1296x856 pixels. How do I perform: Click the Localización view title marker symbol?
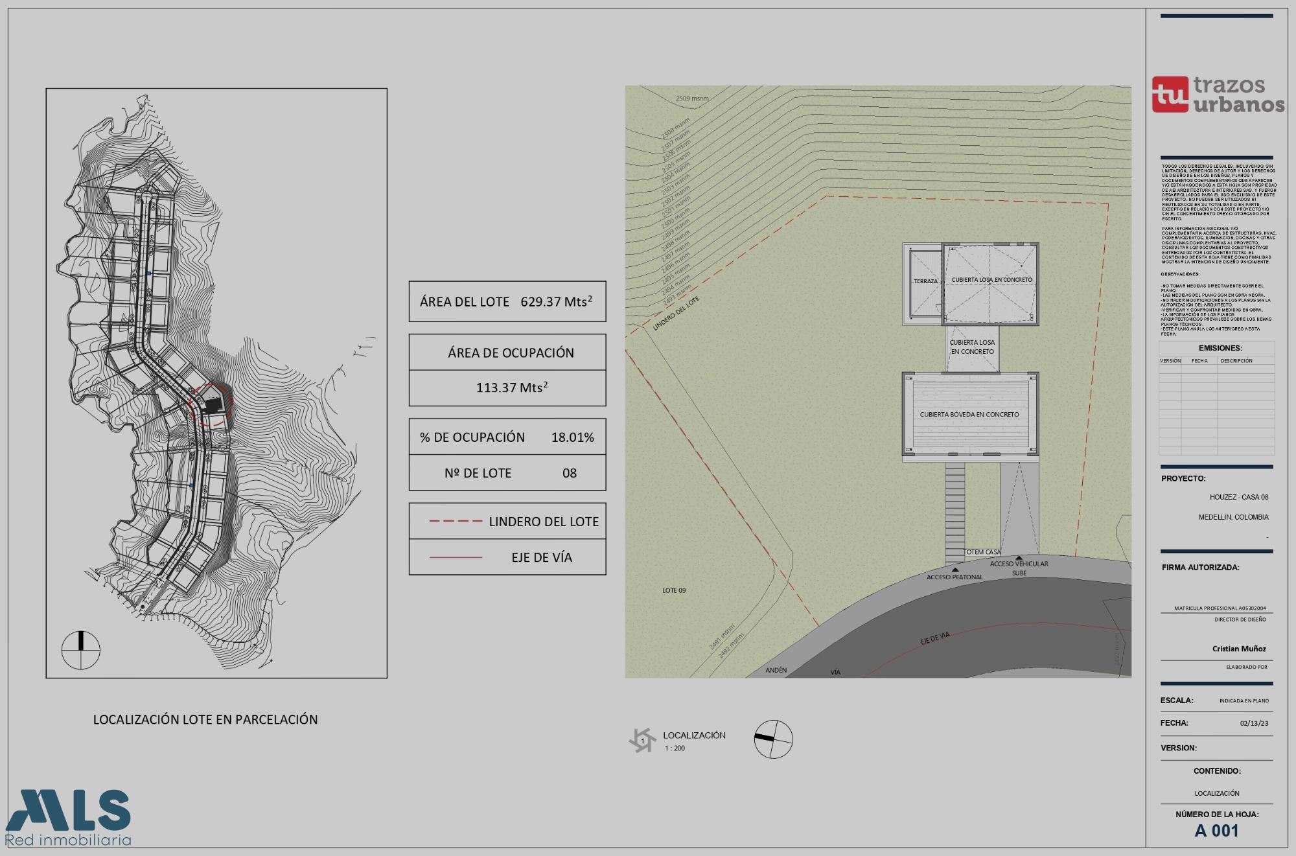pyautogui.click(x=642, y=740)
